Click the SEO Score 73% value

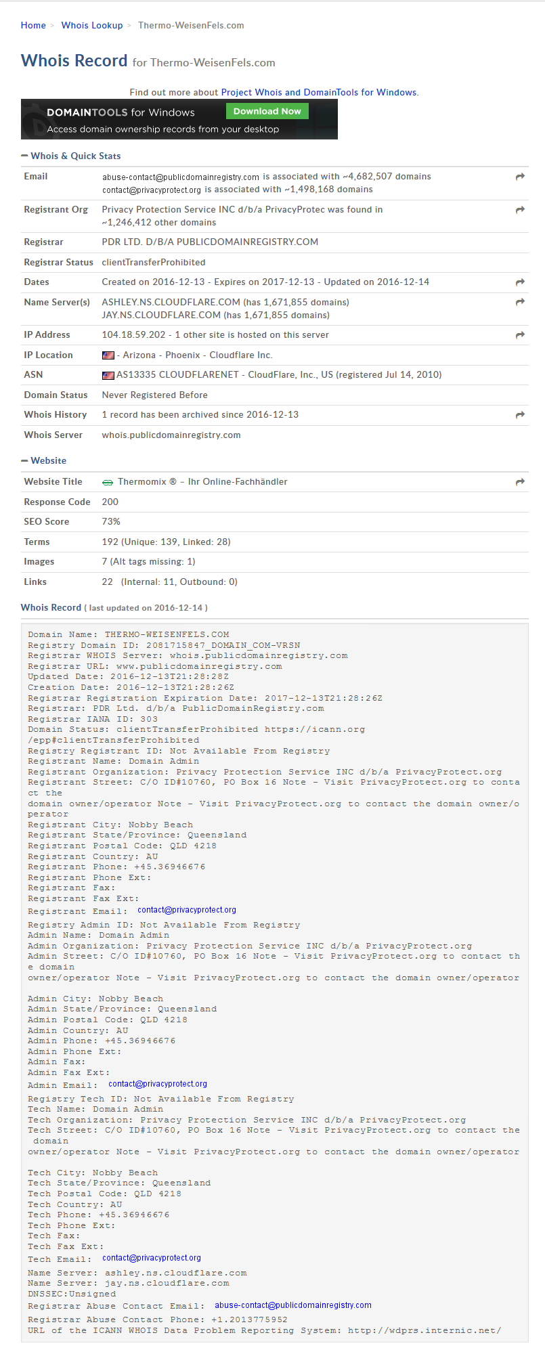coord(111,521)
